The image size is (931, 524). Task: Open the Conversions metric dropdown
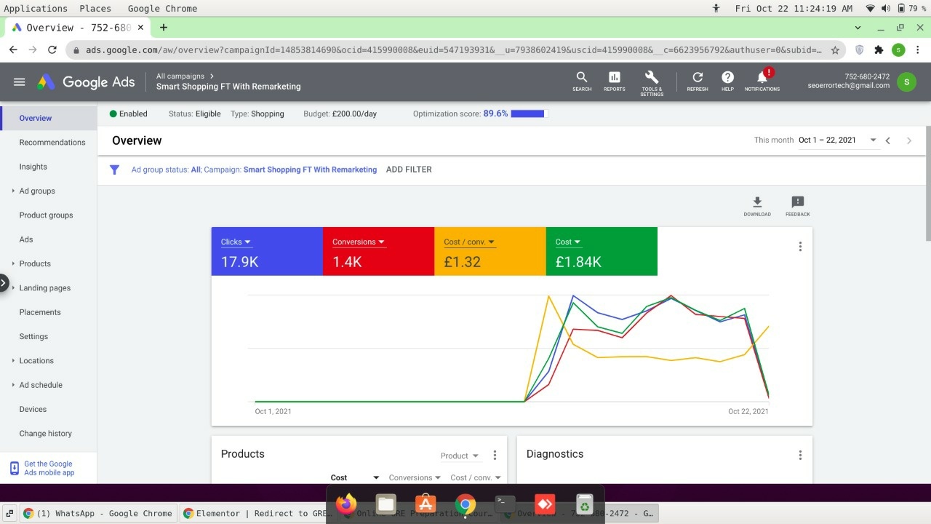(x=359, y=242)
